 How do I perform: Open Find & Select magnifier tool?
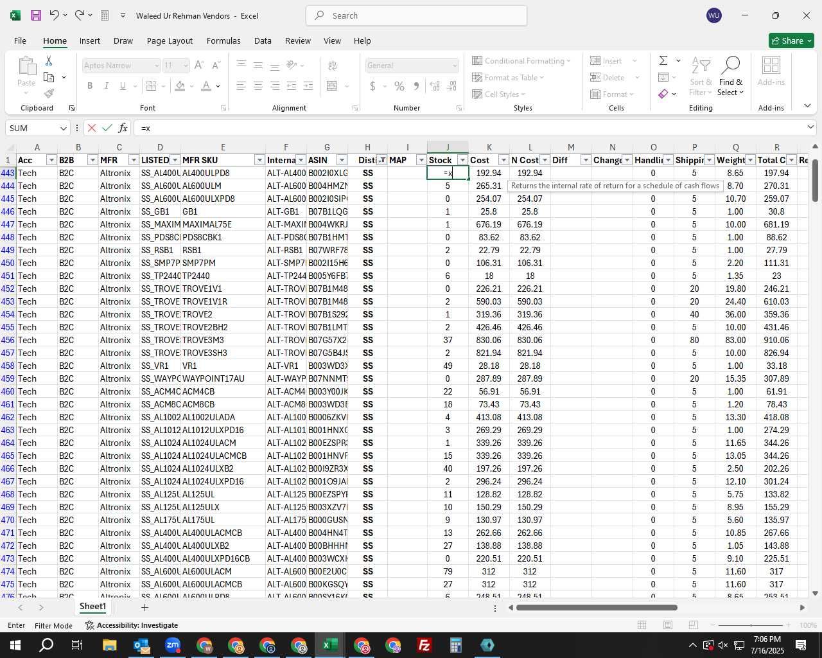pyautogui.click(x=731, y=76)
